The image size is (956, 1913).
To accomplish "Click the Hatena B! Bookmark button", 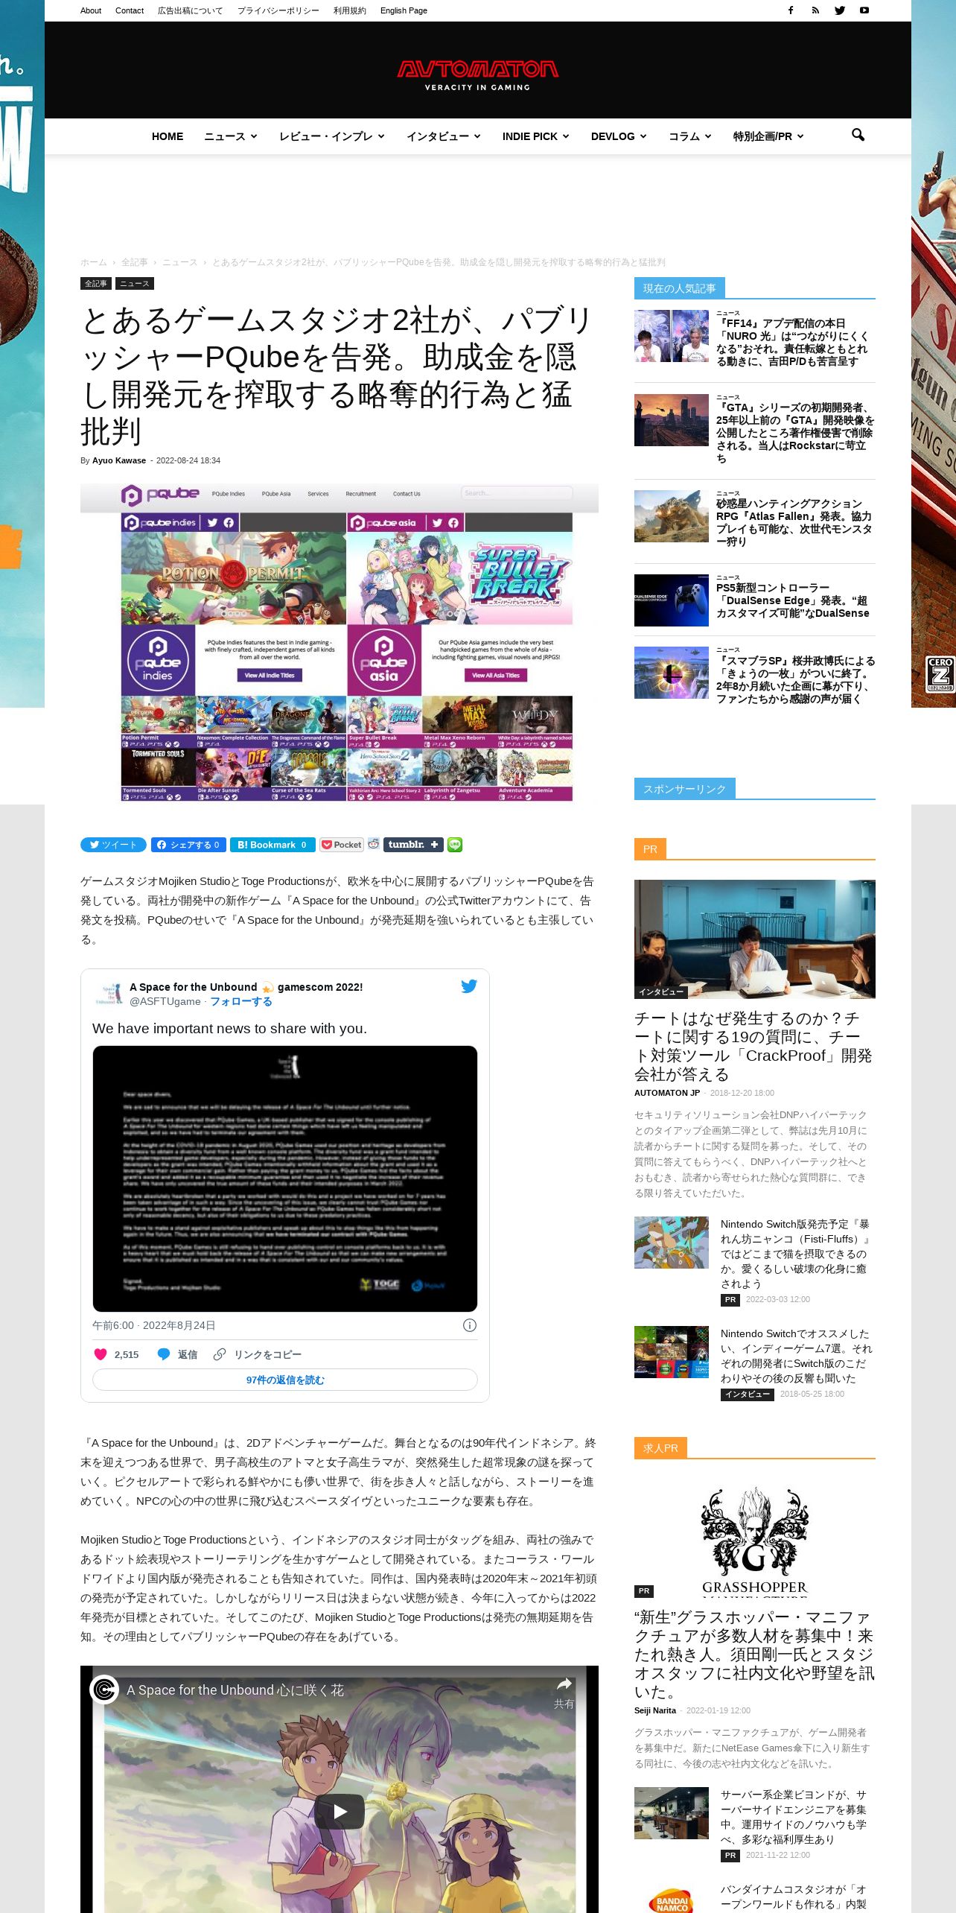I will pos(273,845).
